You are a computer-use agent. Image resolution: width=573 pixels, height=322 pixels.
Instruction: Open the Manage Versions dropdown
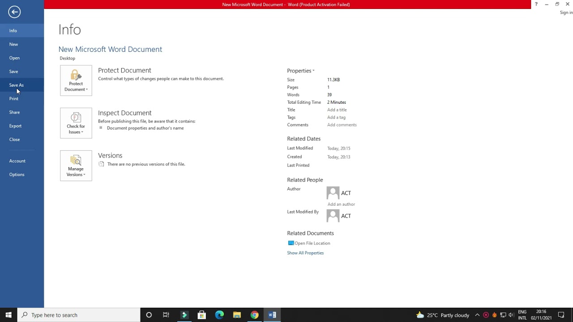(76, 165)
